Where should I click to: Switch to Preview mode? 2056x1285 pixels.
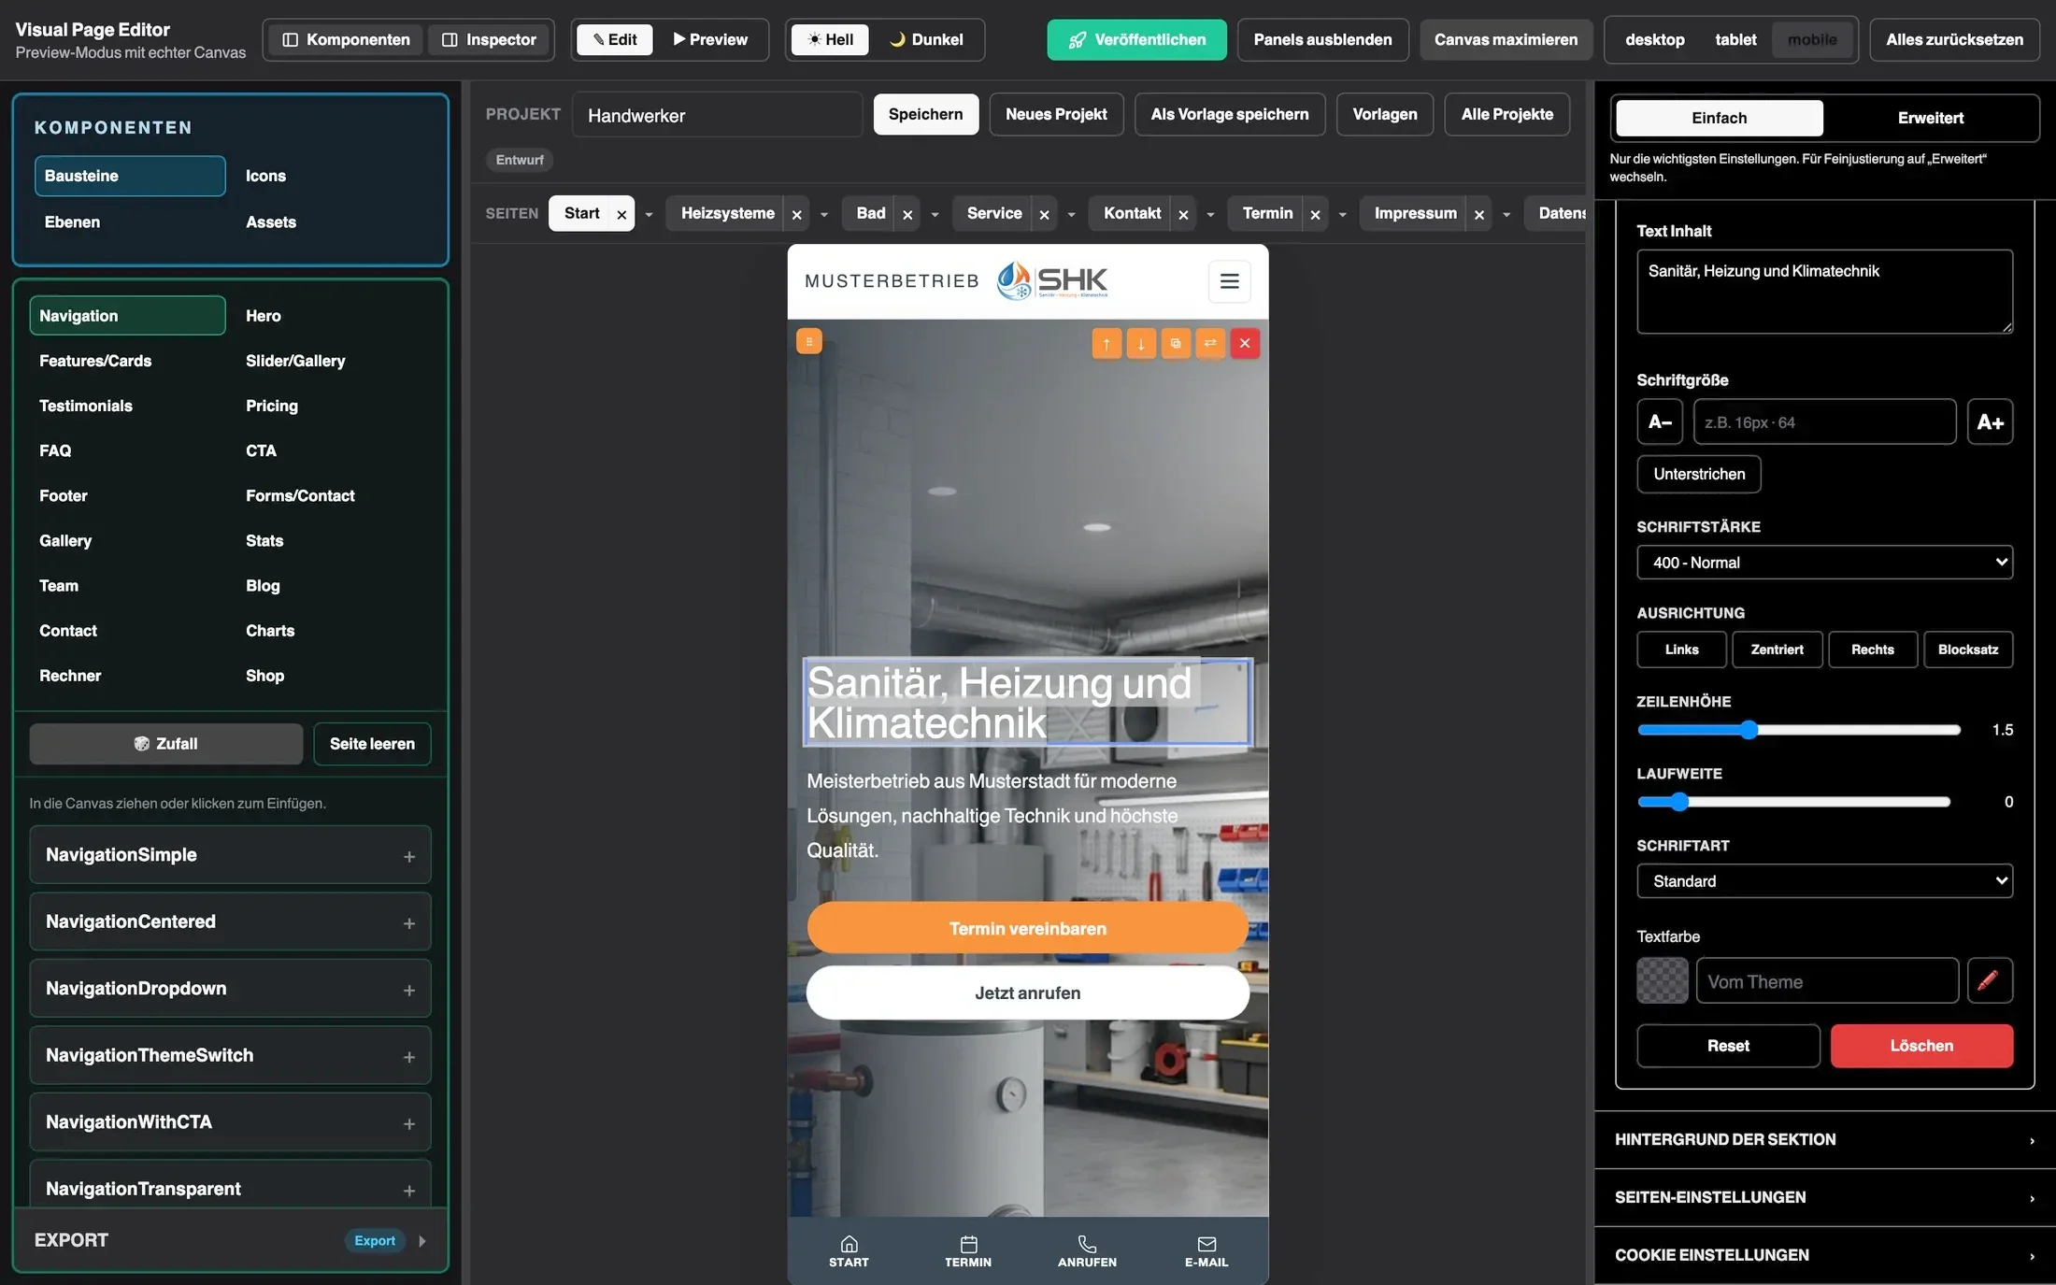[710, 39]
